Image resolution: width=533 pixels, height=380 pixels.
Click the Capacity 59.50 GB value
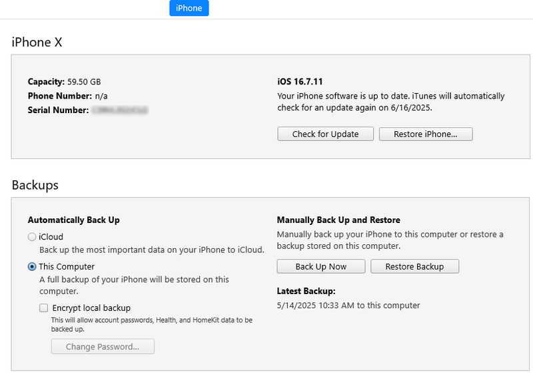click(84, 82)
